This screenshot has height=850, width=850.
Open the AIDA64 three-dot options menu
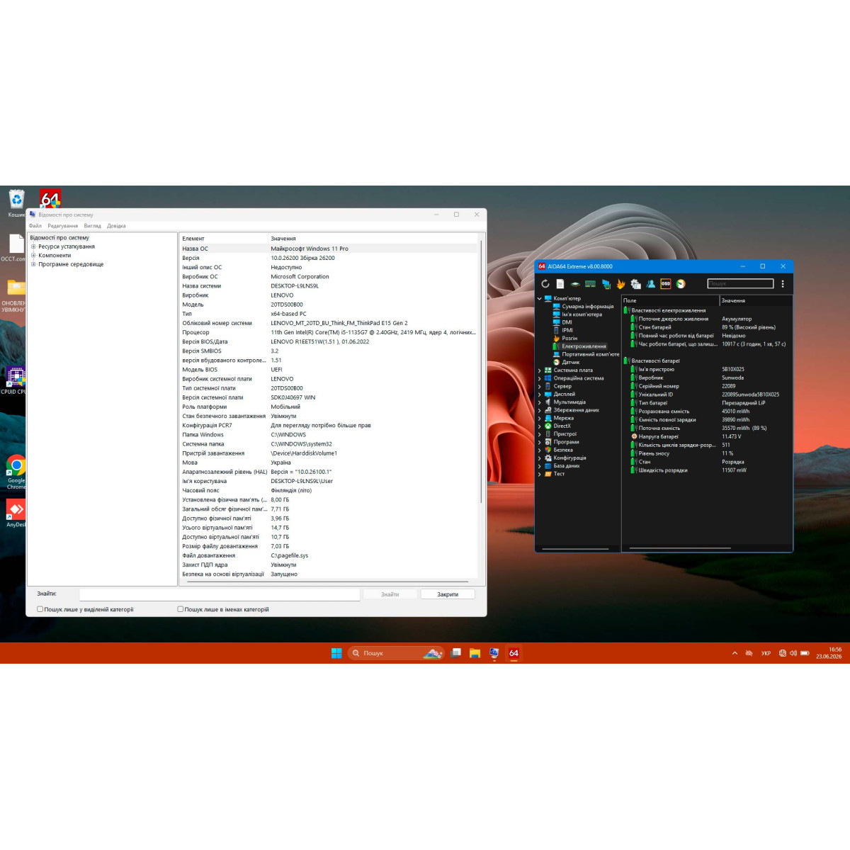coord(783,284)
